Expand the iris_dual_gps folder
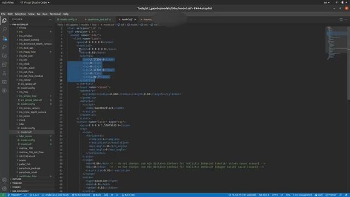 click(x=26, y=48)
